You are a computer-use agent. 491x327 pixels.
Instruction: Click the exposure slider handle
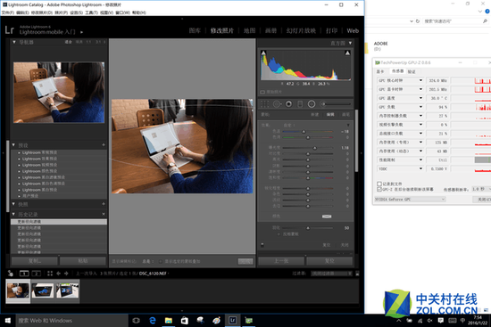pyautogui.click(x=315, y=148)
